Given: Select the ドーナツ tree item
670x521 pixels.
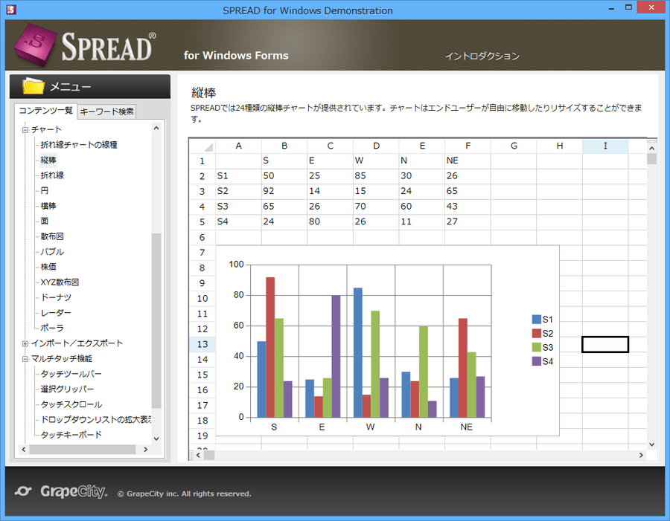Looking at the screenshot, I should [x=56, y=297].
